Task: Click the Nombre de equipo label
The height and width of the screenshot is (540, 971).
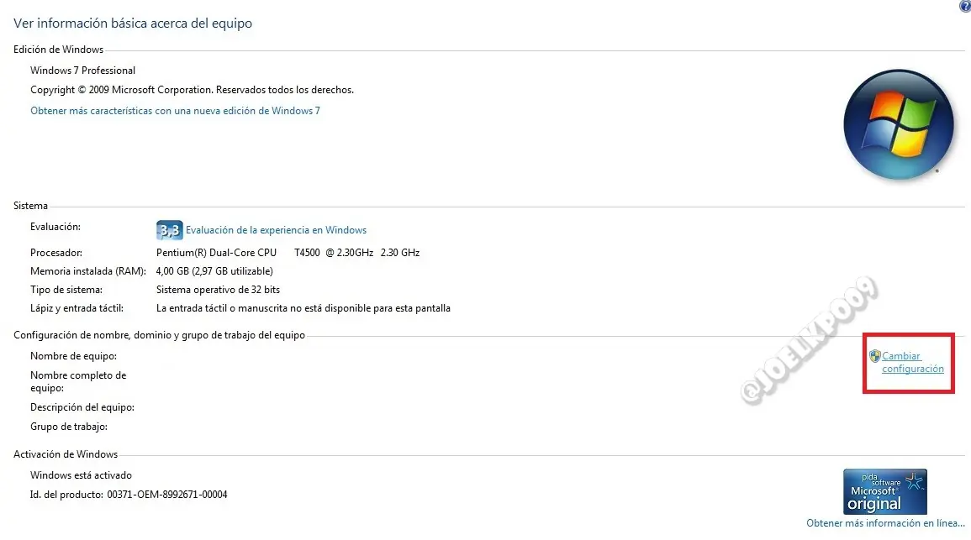Action: pos(74,356)
